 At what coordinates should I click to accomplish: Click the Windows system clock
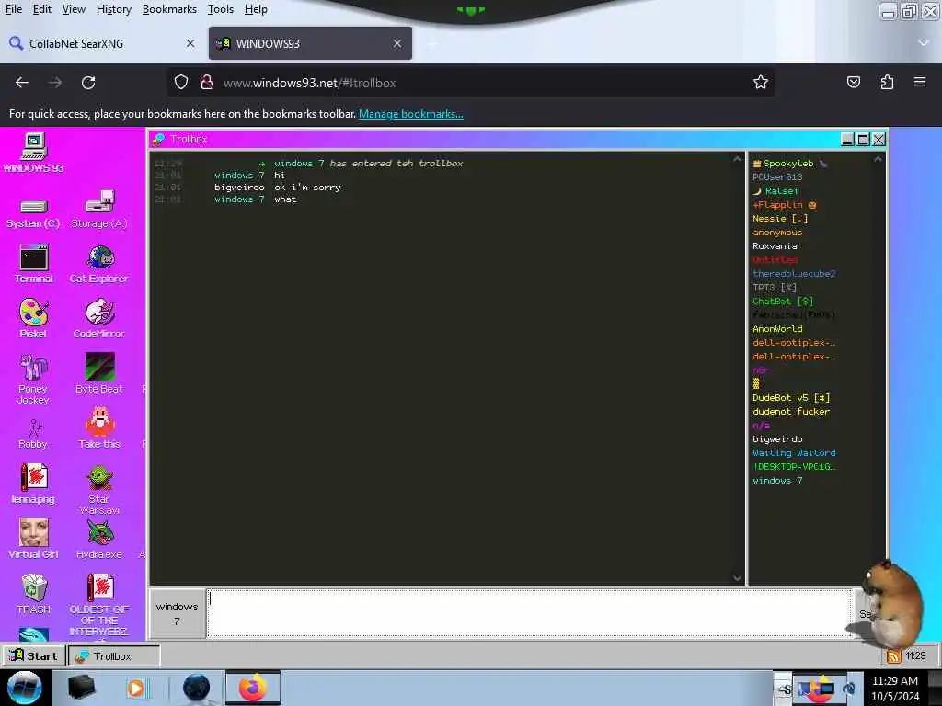[x=895, y=688]
